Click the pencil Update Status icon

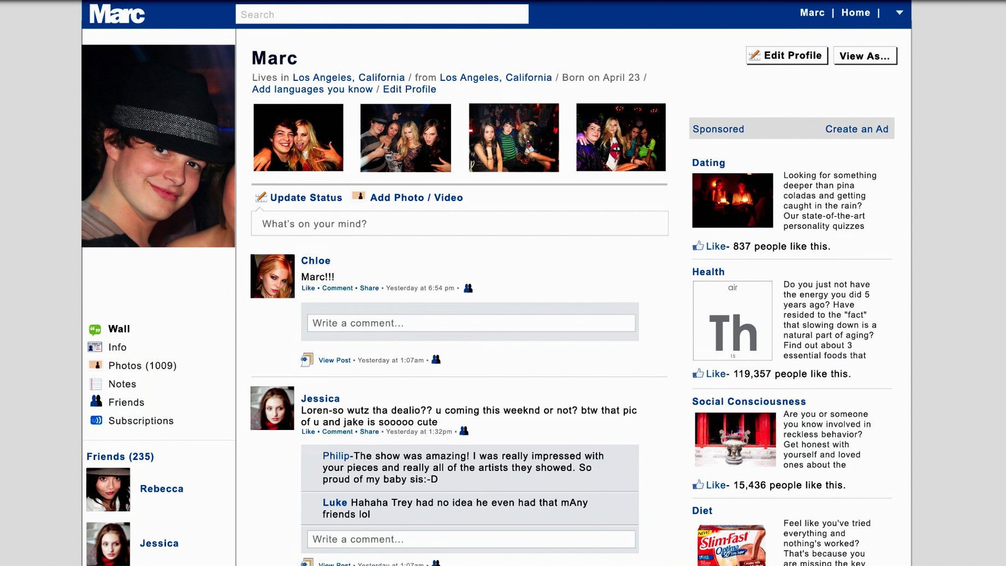[261, 197]
